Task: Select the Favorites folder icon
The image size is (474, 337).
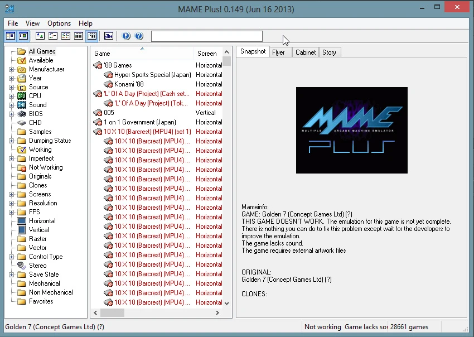Action: [x=22, y=301]
